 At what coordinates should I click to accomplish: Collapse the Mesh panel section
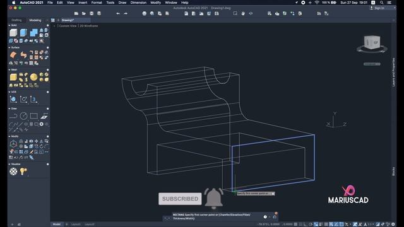pyautogui.click(x=9, y=69)
